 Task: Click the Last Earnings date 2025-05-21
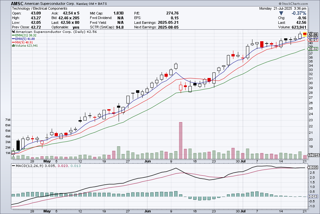pyautogui.click(x=168, y=23)
